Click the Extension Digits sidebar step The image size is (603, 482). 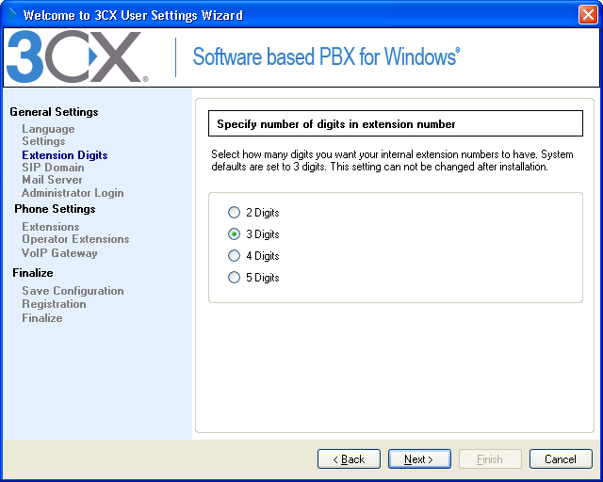point(64,155)
